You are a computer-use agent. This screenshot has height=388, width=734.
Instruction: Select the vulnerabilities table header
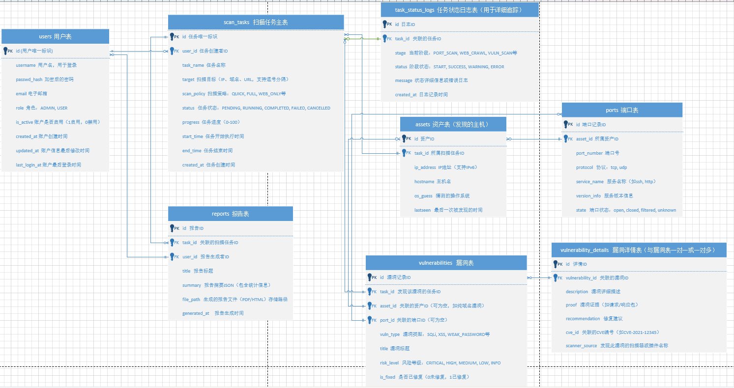446,263
